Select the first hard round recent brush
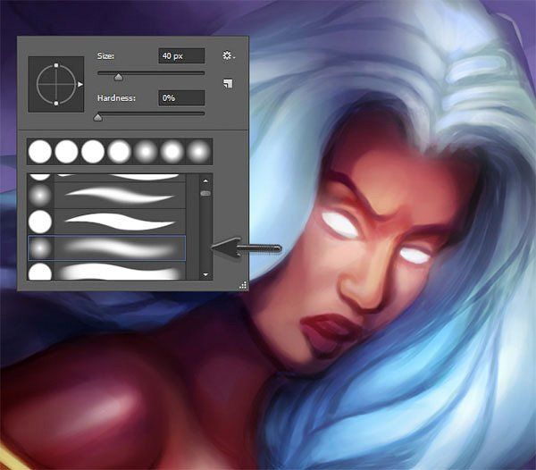Screen dimensions: 536x470 pyautogui.click(x=40, y=151)
